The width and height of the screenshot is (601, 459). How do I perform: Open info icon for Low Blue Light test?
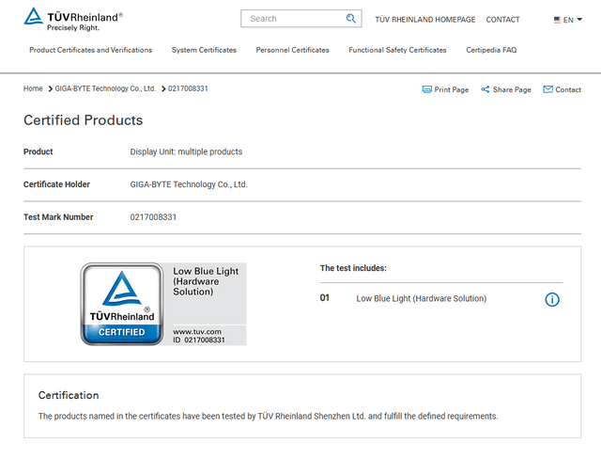tap(552, 299)
